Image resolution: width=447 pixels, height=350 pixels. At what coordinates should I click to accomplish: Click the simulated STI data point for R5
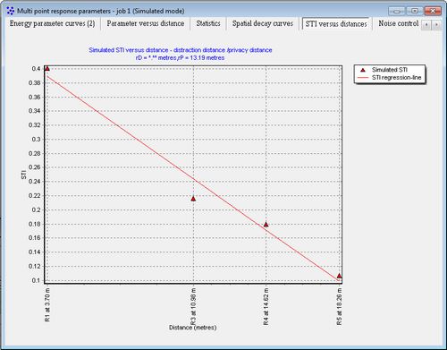(x=339, y=276)
